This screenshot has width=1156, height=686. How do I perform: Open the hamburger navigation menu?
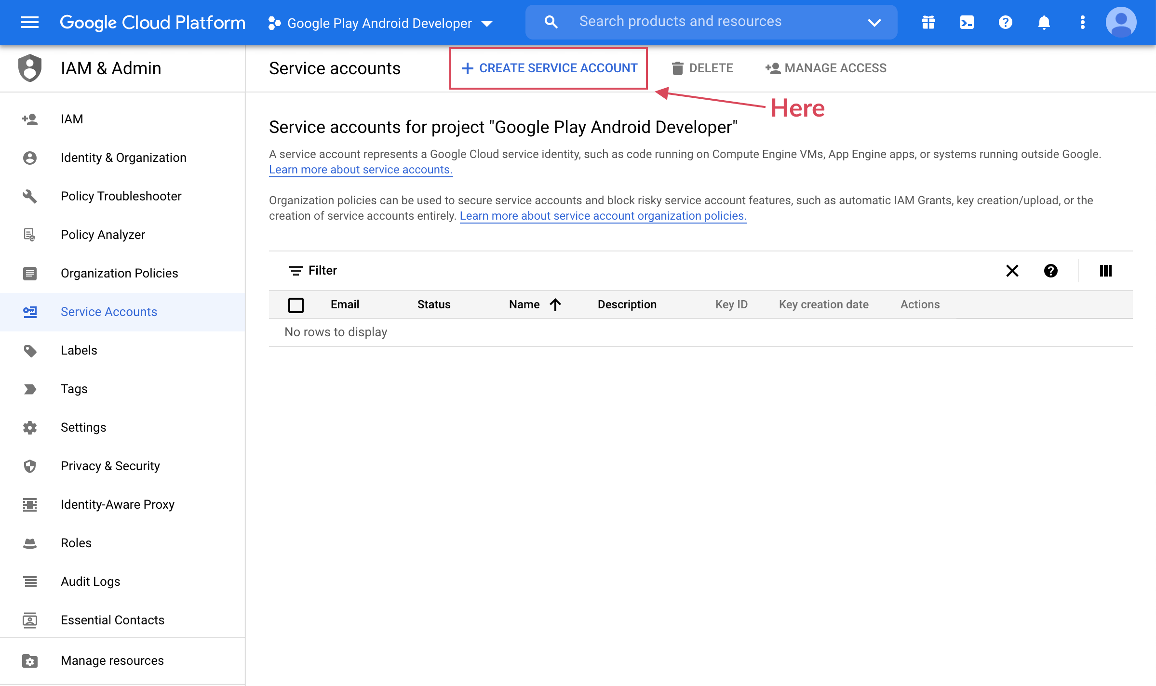click(29, 22)
